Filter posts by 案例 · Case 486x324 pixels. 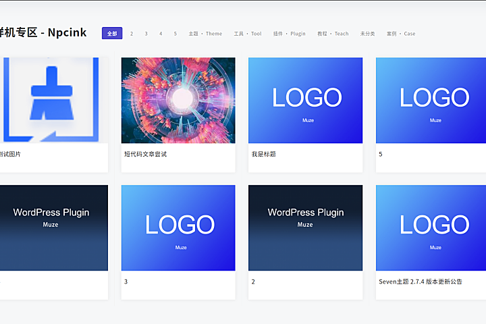[x=401, y=33]
